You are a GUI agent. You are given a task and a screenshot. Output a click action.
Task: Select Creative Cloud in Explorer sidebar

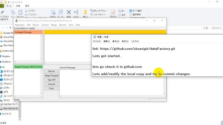(7, 51)
